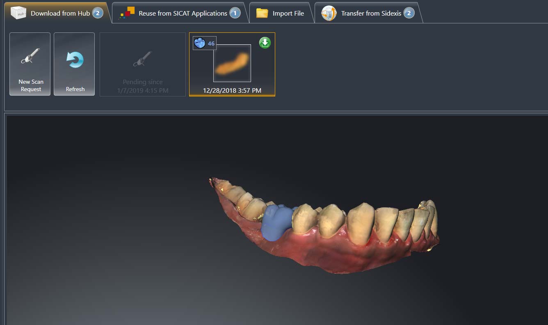548x325 pixels.
Task: Click the Pending since 1/7/2019 4:15 PM text
Action: tap(143, 86)
